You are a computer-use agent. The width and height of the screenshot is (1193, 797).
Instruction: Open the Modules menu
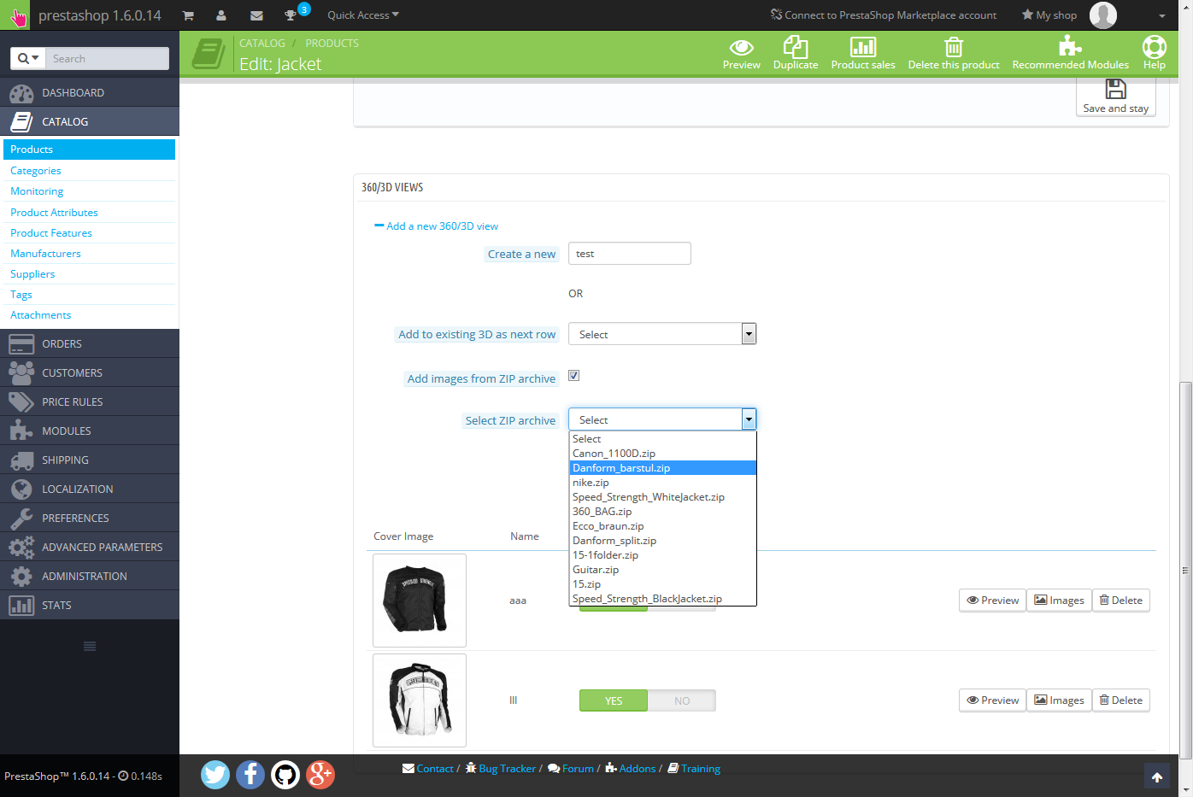pos(90,431)
